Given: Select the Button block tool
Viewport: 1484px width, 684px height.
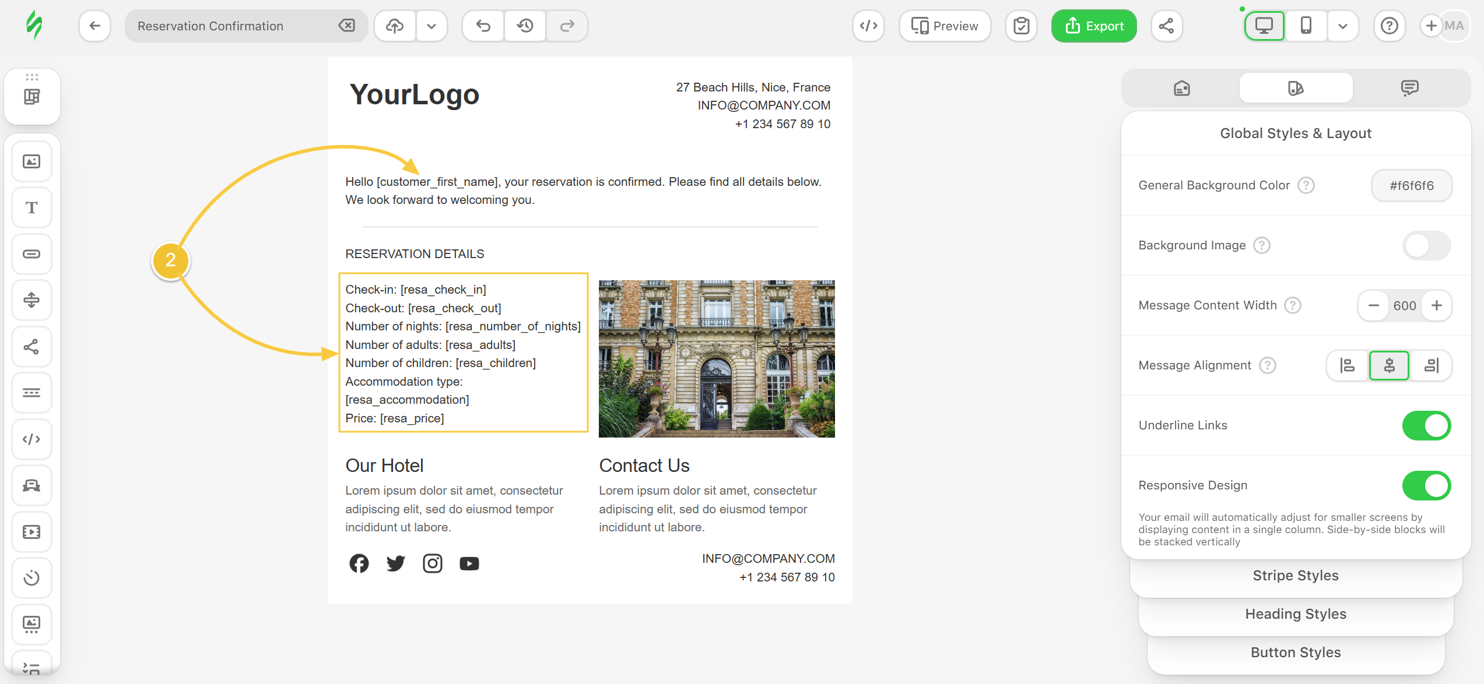Looking at the screenshot, I should click(32, 254).
